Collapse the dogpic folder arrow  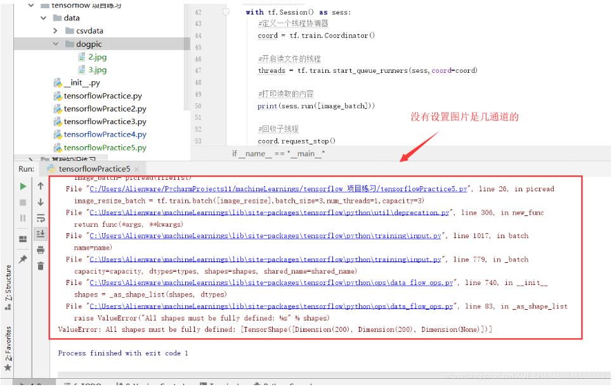click(x=56, y=44)
